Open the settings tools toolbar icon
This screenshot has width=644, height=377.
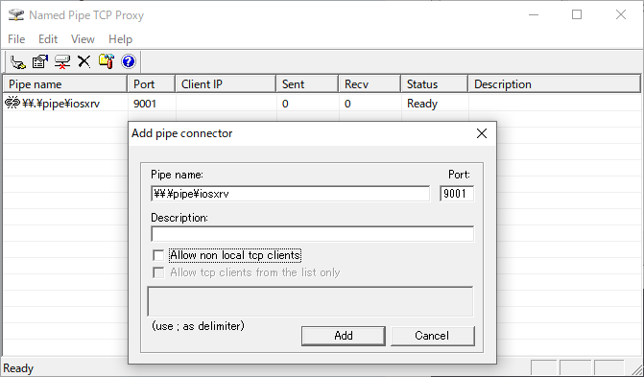[106, 61]
